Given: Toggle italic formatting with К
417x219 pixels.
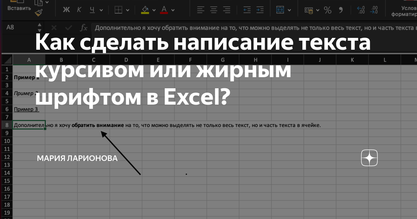Looking at the screenshot, I should pos(79,10).
